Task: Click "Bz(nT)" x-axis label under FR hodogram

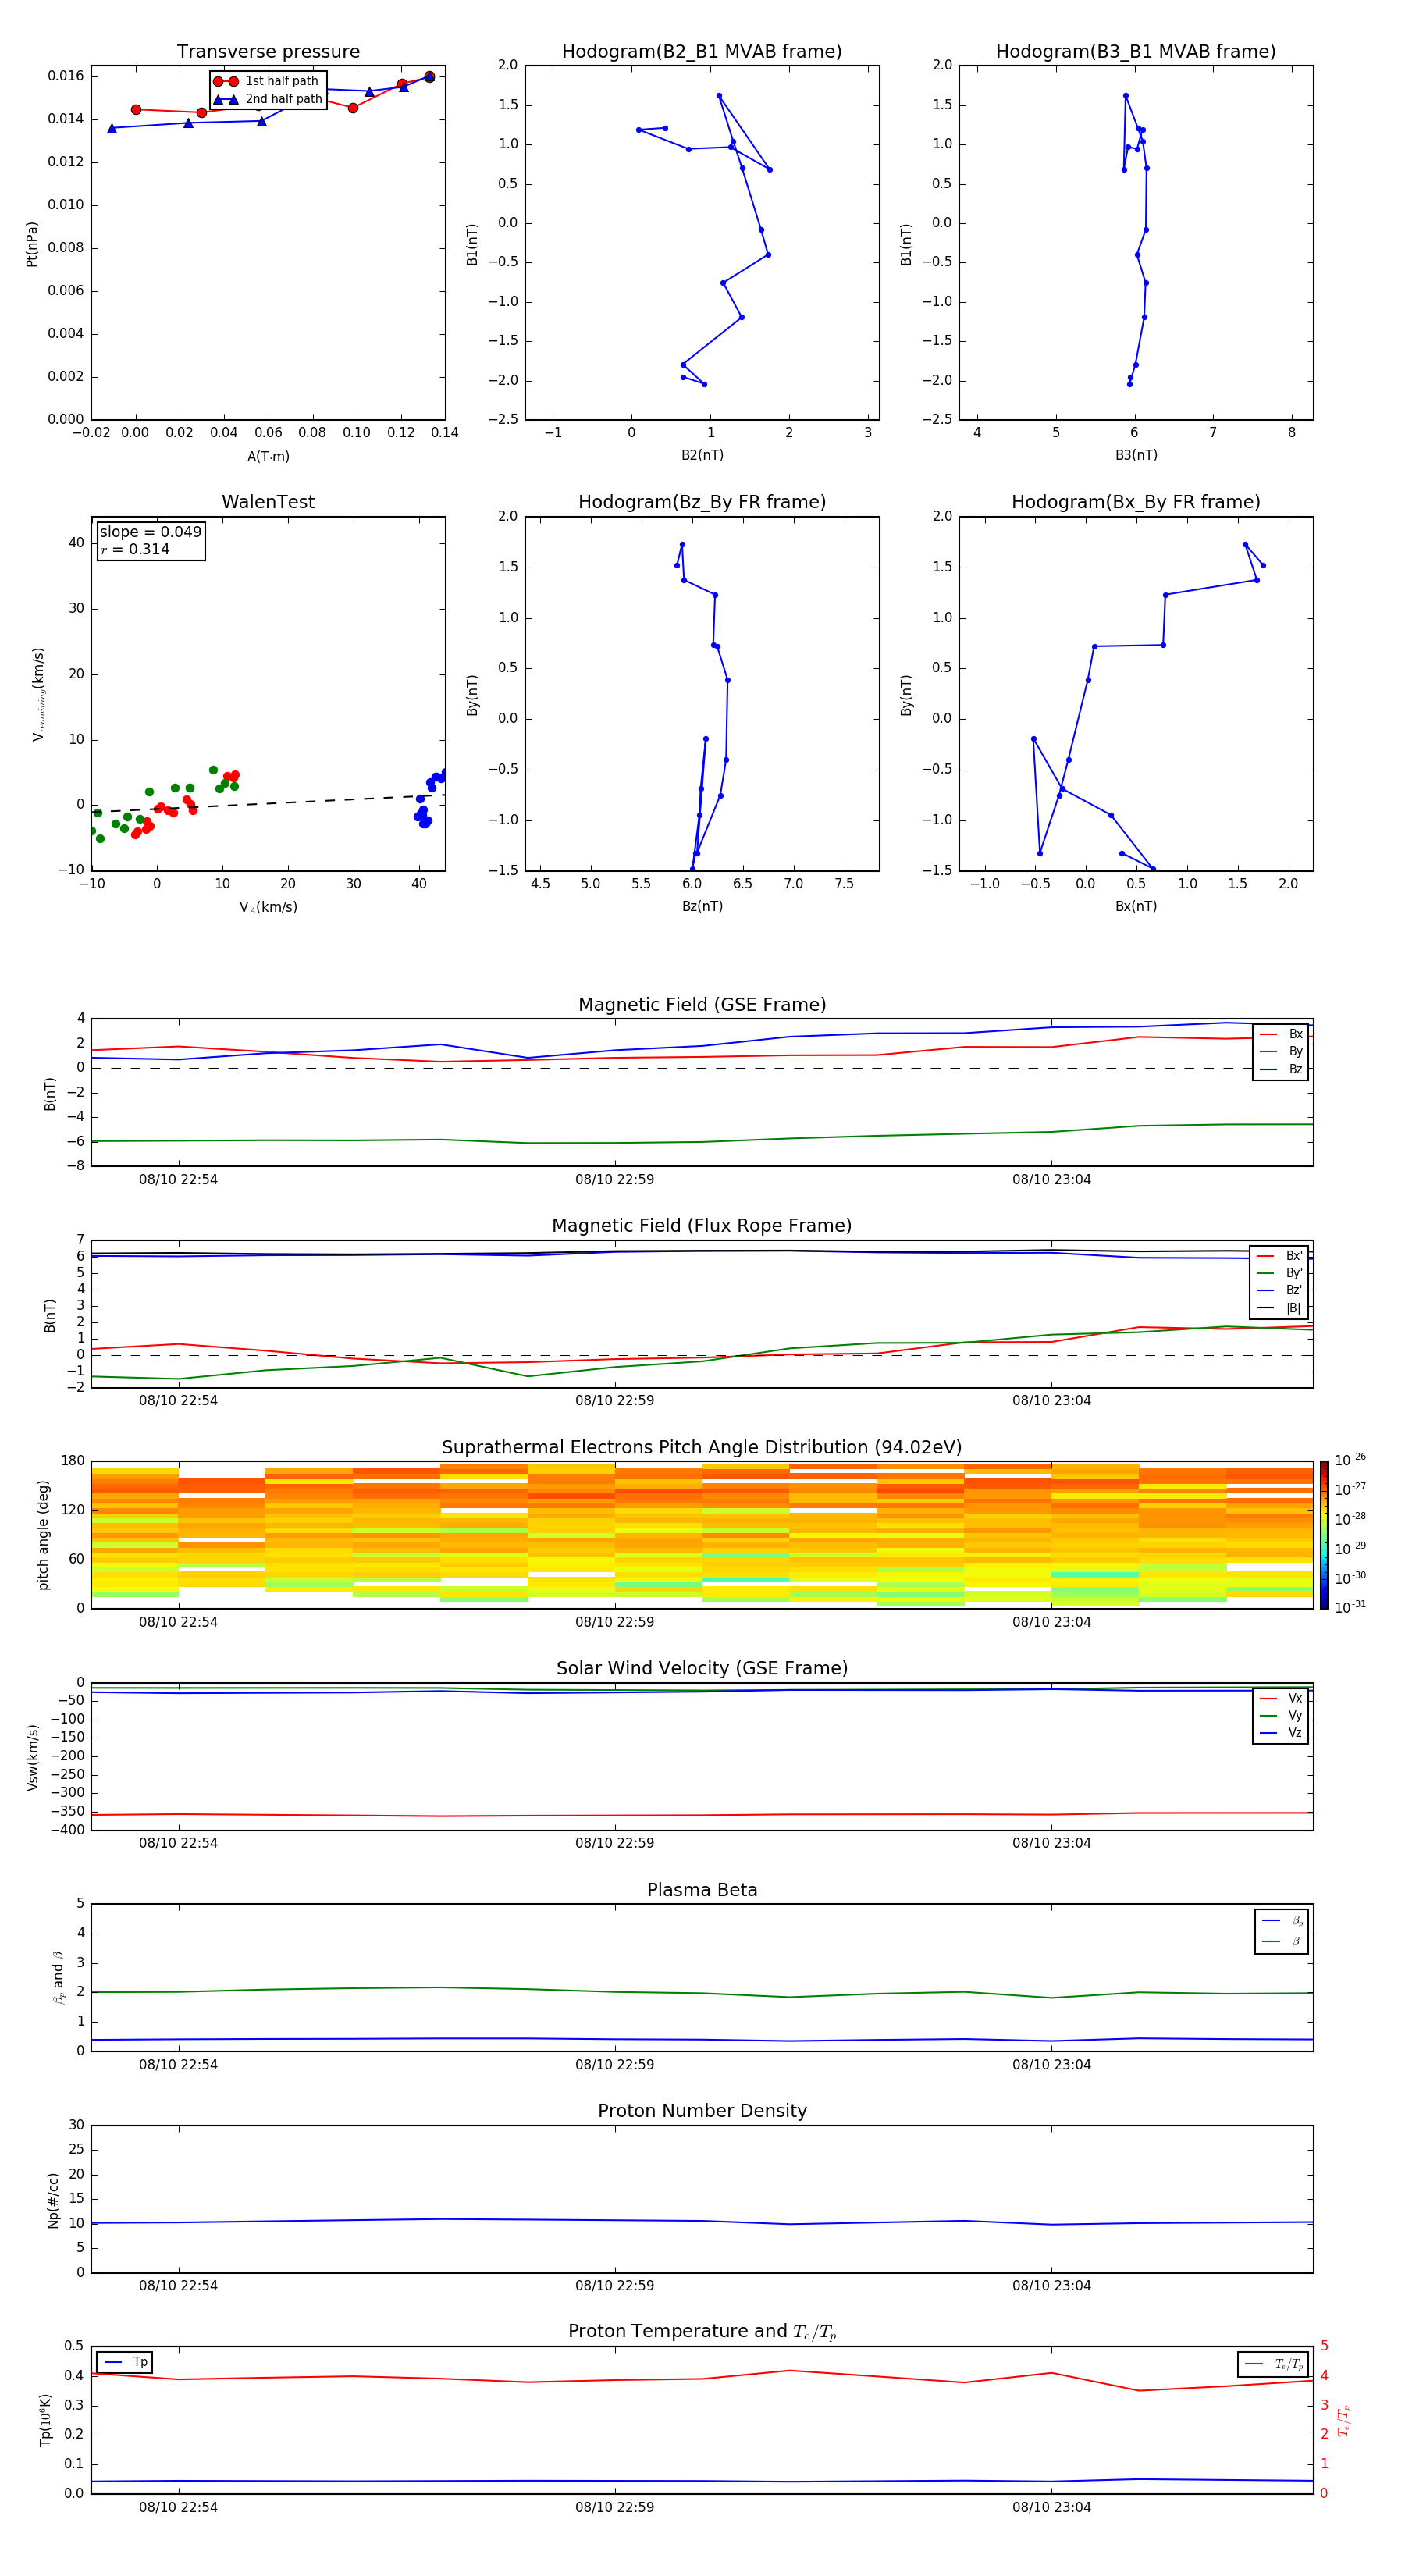Action: (702, 906)
